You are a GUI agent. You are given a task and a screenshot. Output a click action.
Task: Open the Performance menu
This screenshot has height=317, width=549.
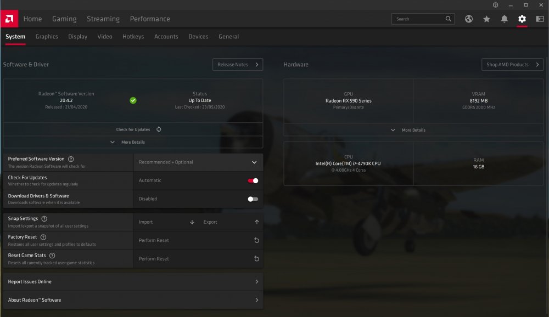coord(150,19)
